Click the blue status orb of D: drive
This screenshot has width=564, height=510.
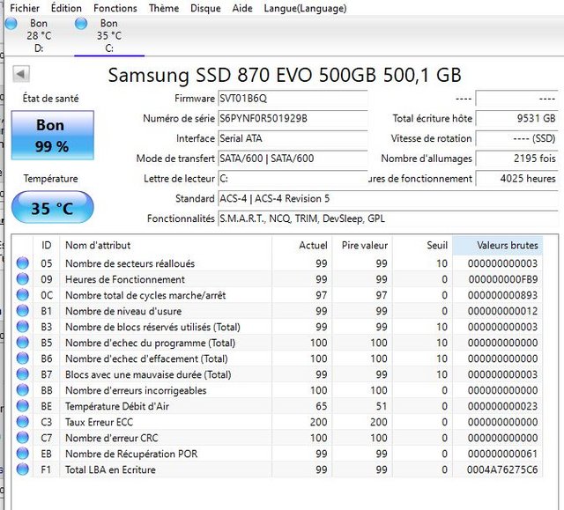[x=11, y=24]
